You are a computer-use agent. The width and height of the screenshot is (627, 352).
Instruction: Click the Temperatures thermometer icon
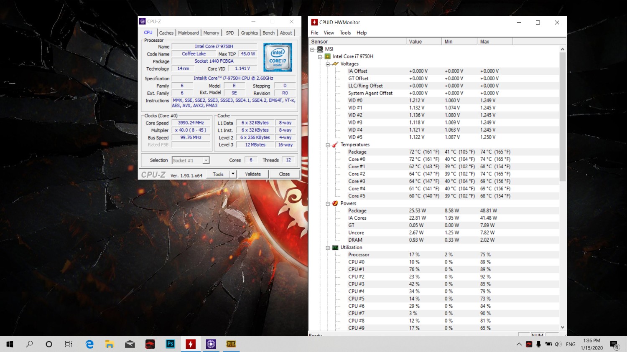(x=335, y=144)
